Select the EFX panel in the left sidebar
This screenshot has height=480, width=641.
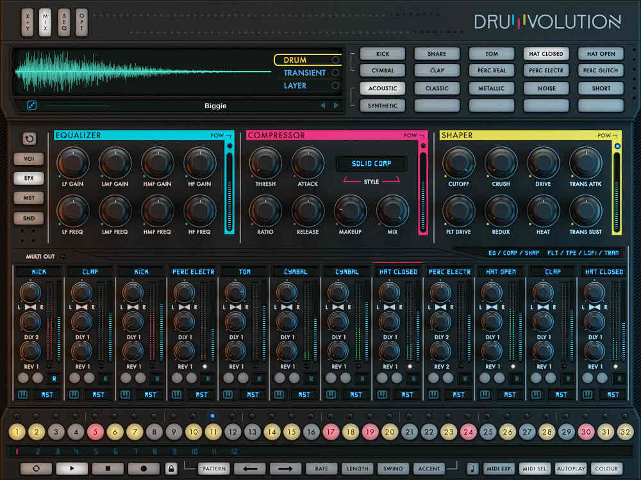[x=28, y=178]
